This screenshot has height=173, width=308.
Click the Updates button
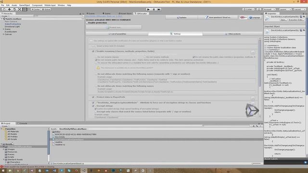coord(182,17)
